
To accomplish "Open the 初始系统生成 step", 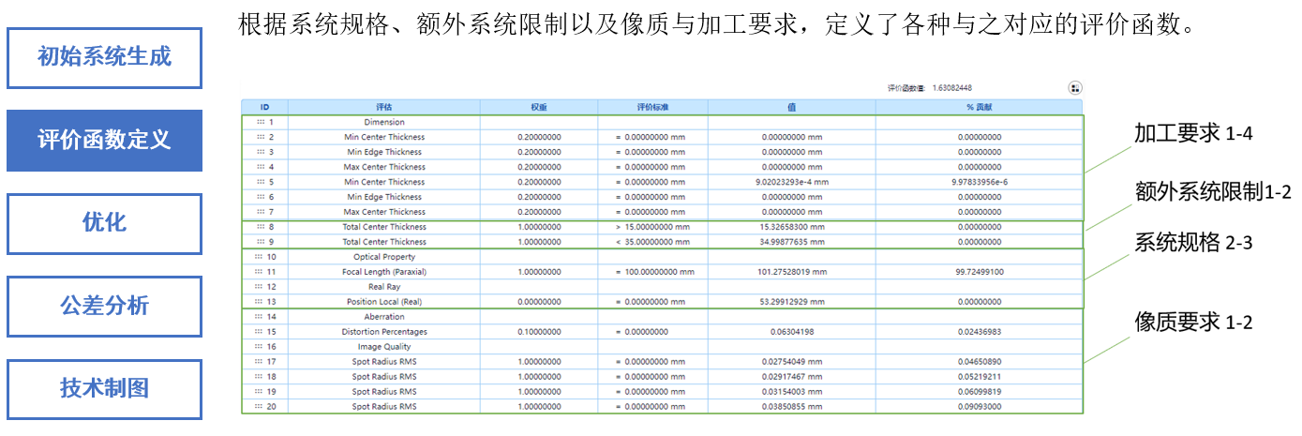I will (104, 56).
